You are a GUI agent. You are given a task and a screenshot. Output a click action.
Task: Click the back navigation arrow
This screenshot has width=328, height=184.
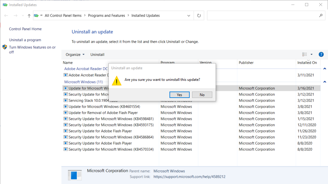6,15
